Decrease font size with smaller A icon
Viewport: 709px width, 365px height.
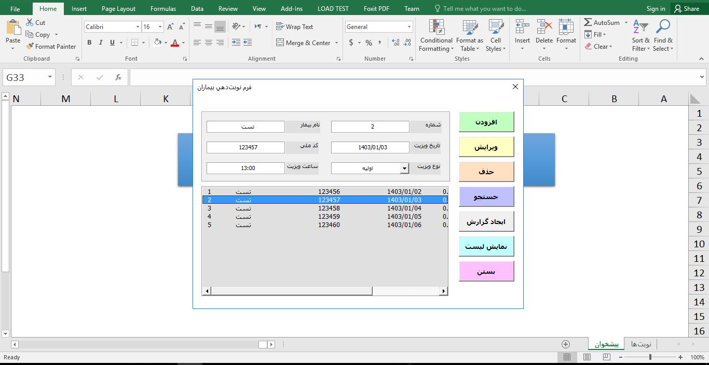182,26
